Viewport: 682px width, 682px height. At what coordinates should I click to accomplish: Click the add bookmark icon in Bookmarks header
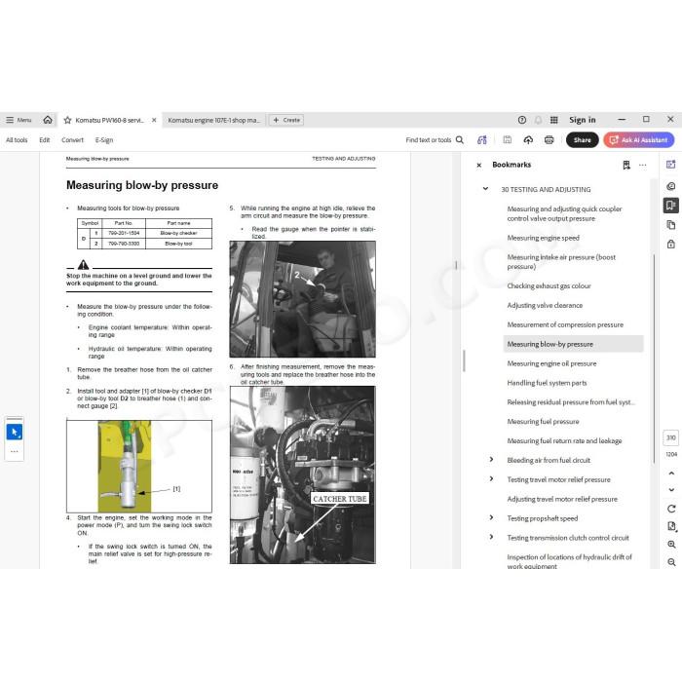click(626, 165)
